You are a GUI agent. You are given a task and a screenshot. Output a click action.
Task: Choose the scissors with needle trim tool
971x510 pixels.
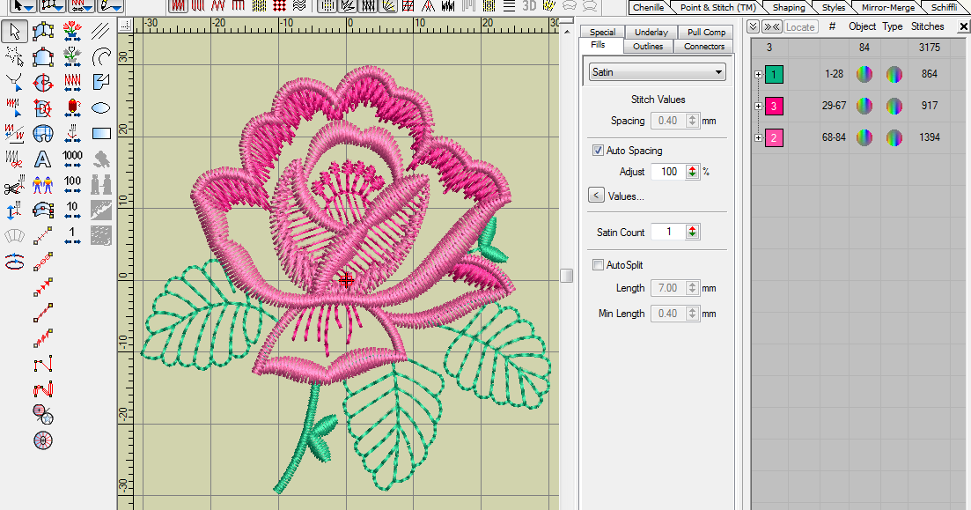14,185
